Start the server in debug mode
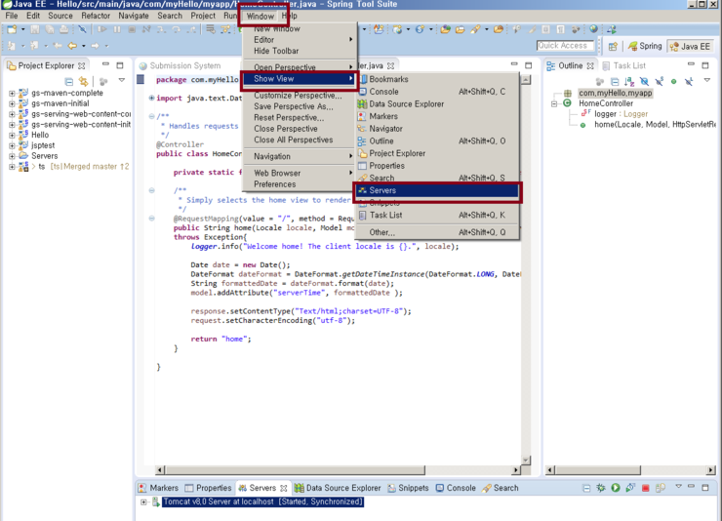 tap(600, 488)
